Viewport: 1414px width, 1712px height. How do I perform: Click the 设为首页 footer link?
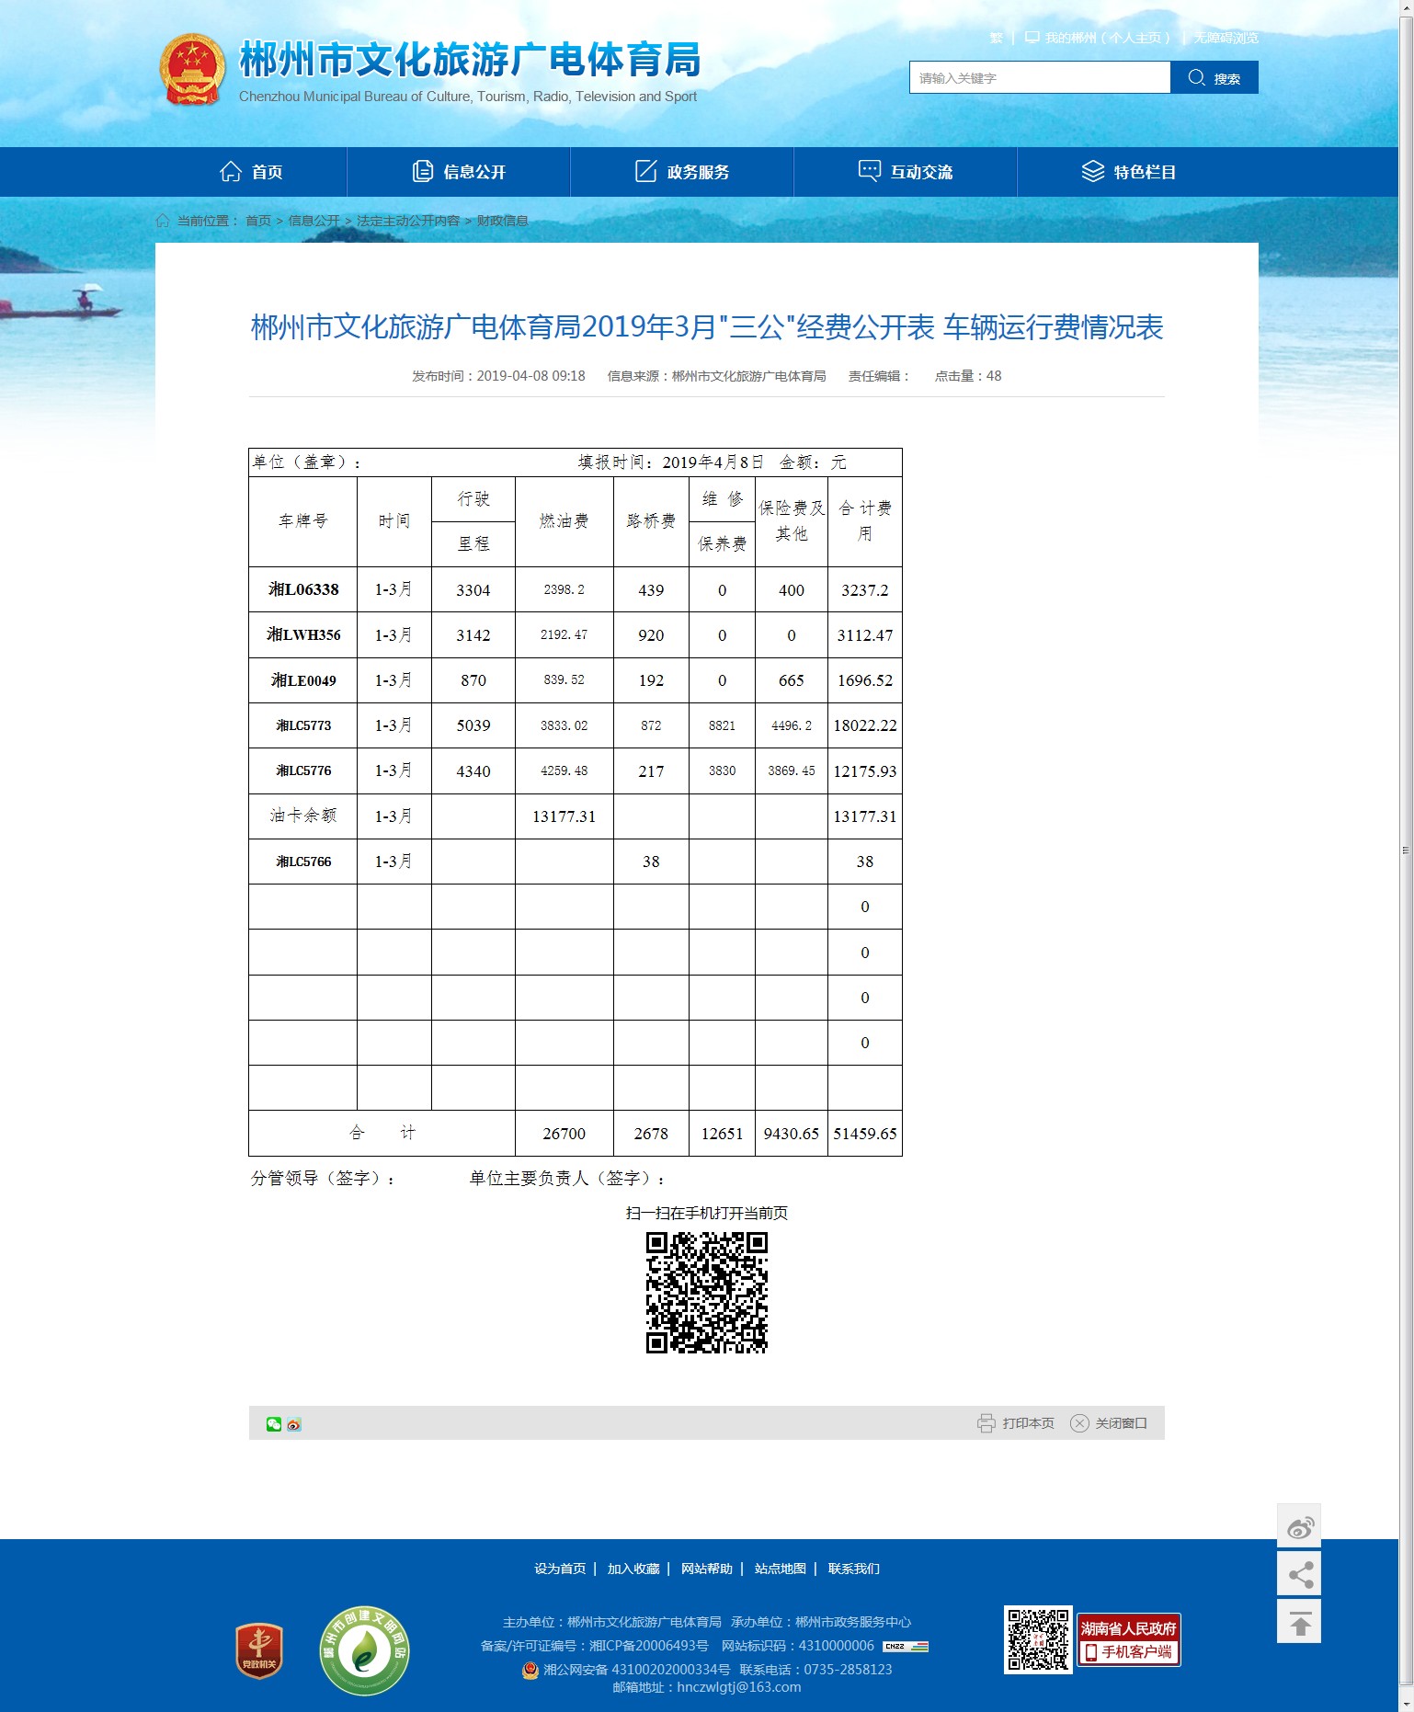560,1569
